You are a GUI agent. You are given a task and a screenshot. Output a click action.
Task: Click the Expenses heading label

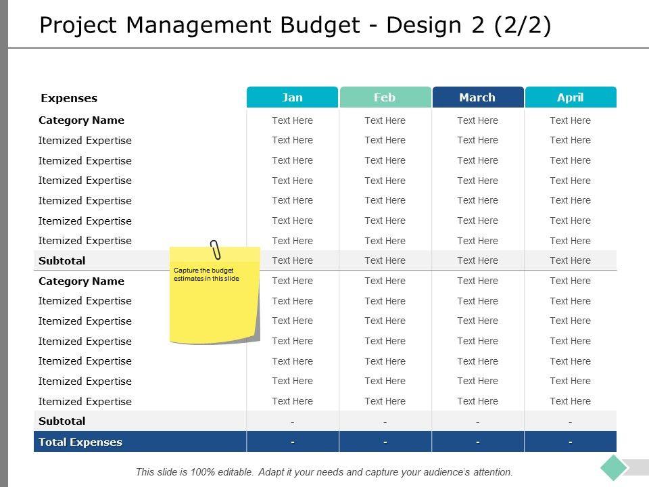coord(69,98)
